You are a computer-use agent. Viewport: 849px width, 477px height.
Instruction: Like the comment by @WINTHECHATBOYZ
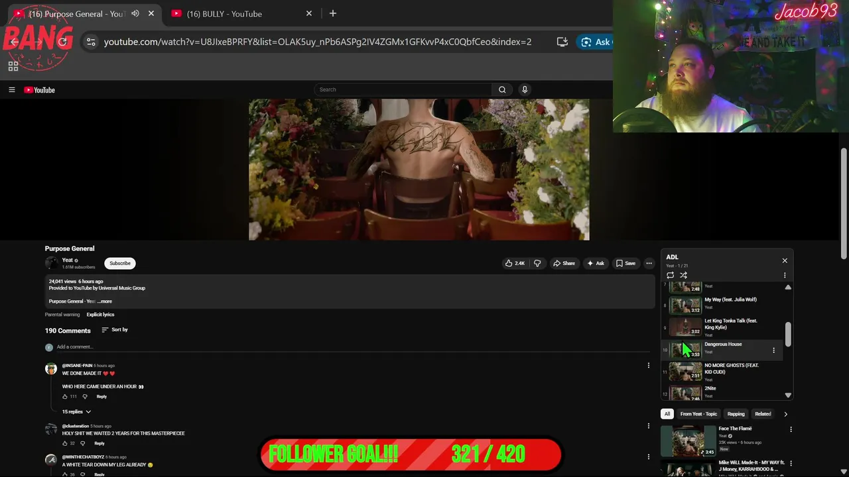tap(65, 474)
